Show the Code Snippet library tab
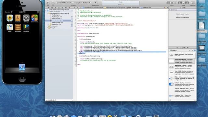 coord(181,47)
